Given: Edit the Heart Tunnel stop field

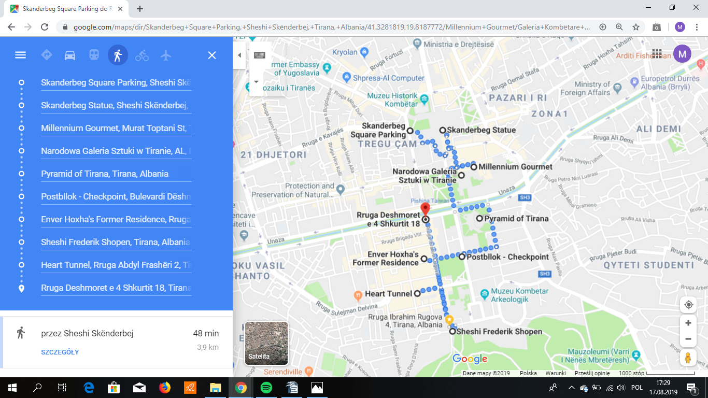Looking at the screenshot, I should pos(116,265).
